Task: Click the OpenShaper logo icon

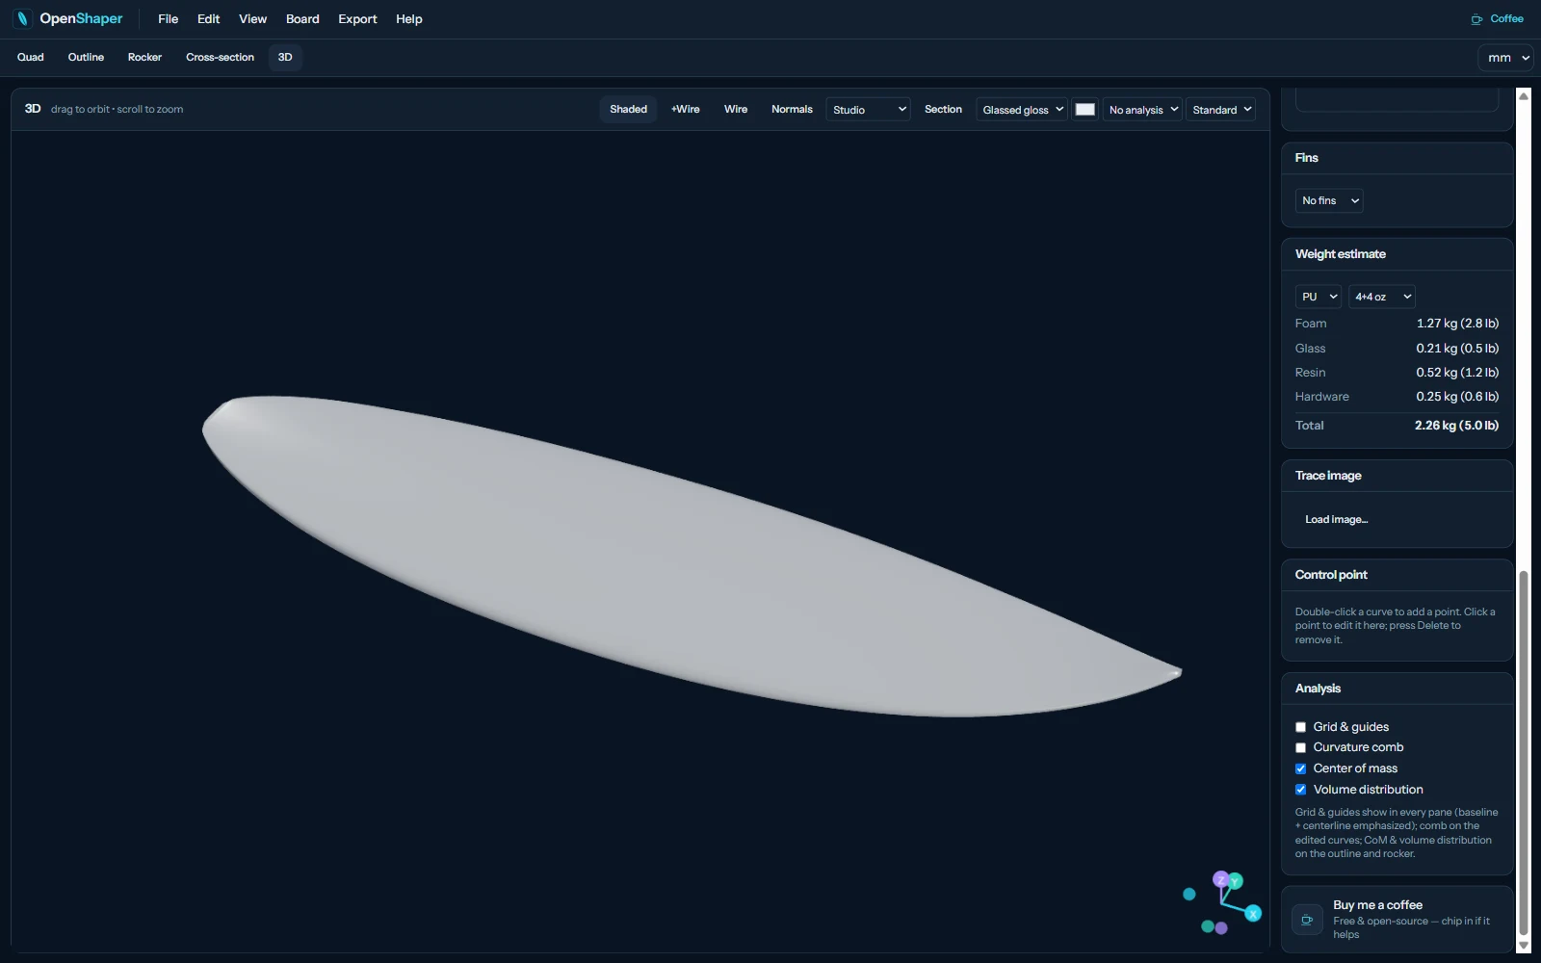Action: coord(22,18)
